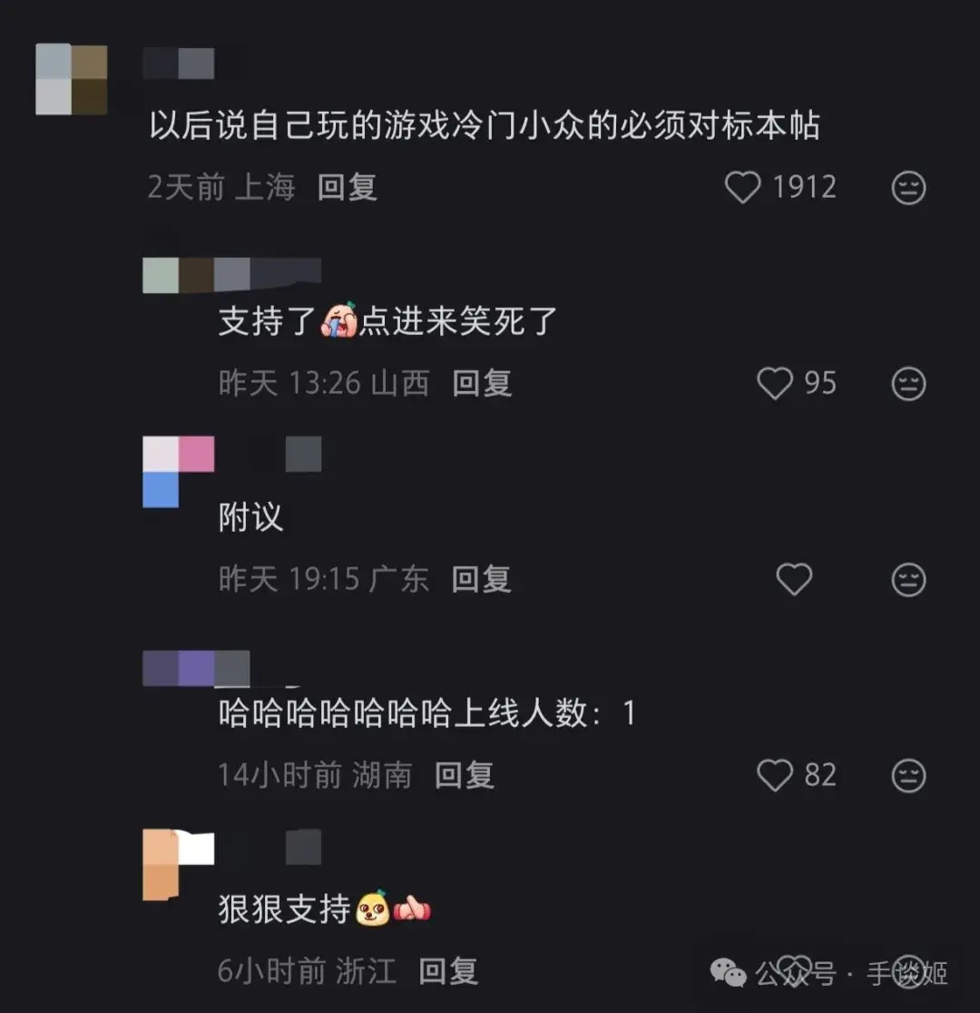Tap dislike face on 附议 comment

[x=908, y=579]
